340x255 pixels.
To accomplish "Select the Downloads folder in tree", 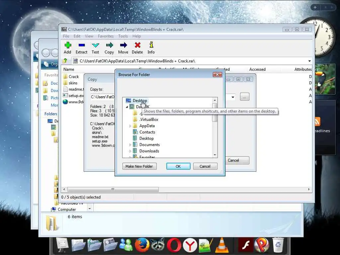I will pos(149,151).
